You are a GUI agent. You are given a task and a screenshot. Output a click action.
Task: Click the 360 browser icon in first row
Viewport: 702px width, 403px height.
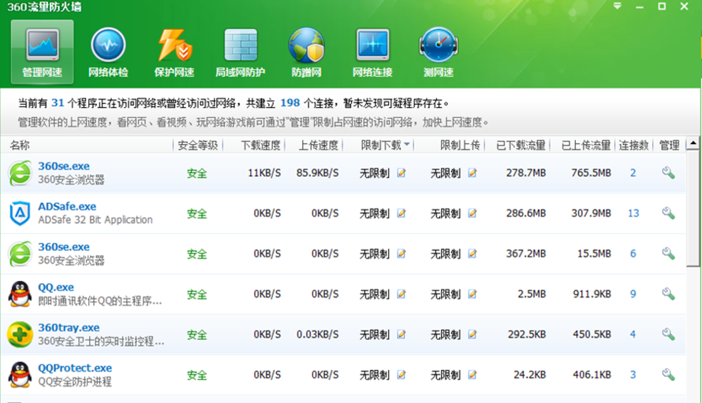point(21,173)
